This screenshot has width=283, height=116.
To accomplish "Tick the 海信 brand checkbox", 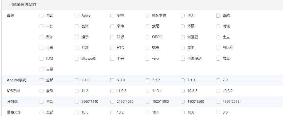I will (x=218, y=26).
